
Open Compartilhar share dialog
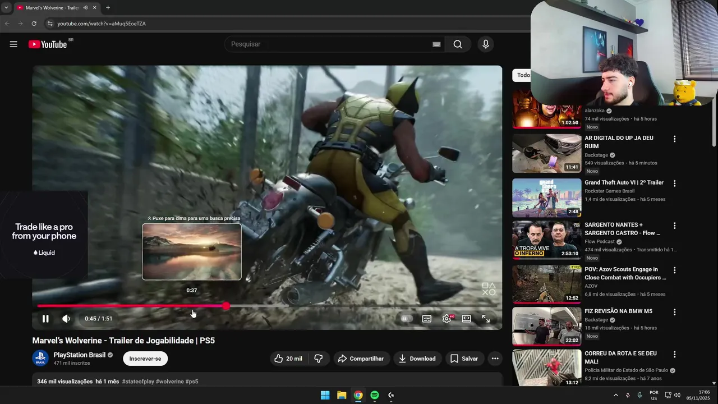pos(361,359)
